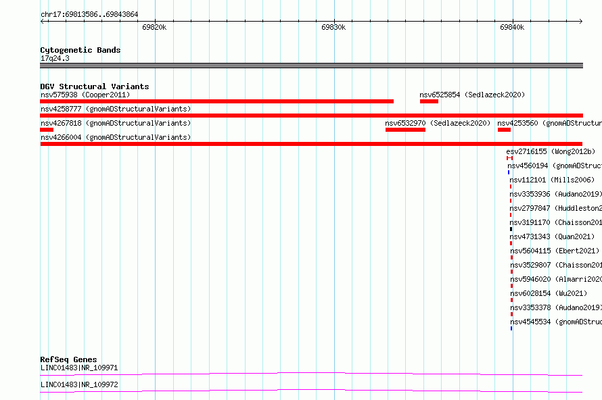
Task: Select the black marker under nsv3191170
Action: click(511, 229)
